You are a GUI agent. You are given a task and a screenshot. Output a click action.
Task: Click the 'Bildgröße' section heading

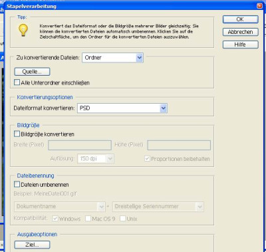pos(28,125)
